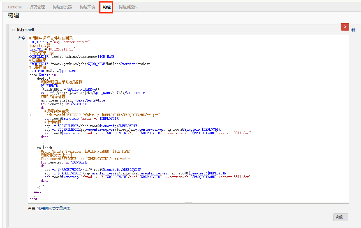Click the '#执行编译部署' comment line
361x228 pixels.
click(53, 97)
